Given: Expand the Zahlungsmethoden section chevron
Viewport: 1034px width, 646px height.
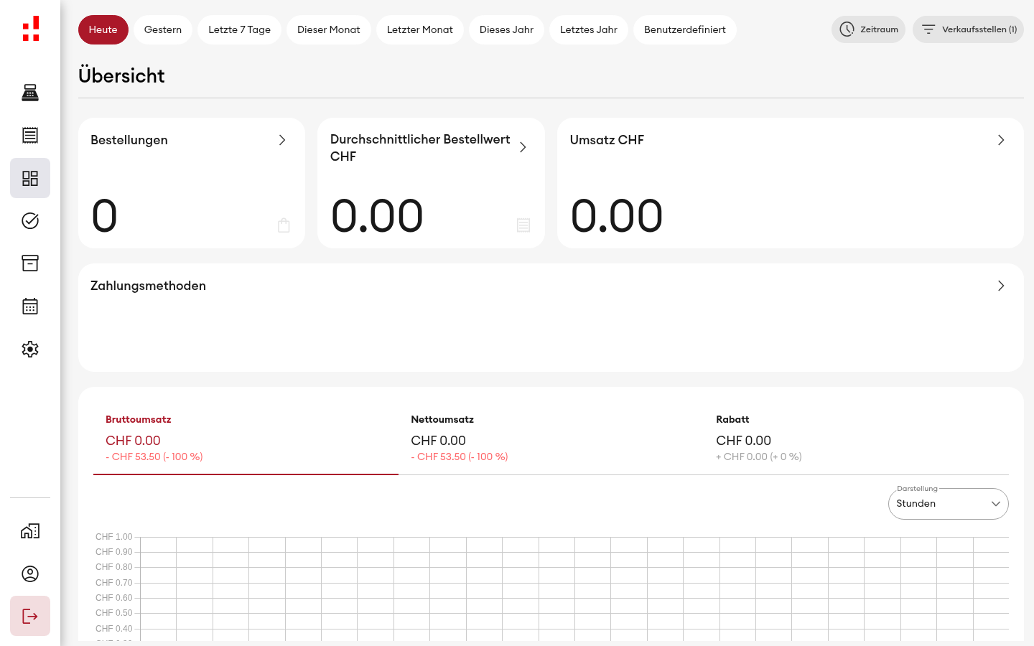Looking at the screenshot, I should click(x=1001, y=286).
